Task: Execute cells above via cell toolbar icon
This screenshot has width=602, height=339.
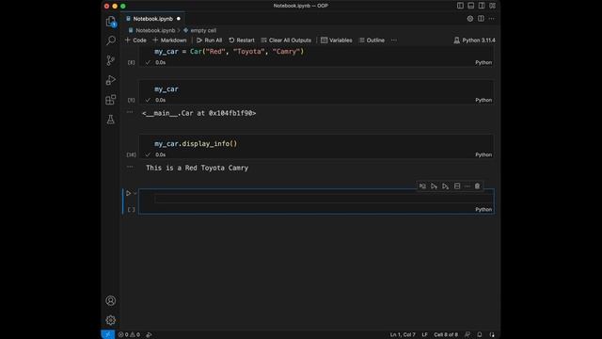Action: pyautogui.click(x=434, y=186)
